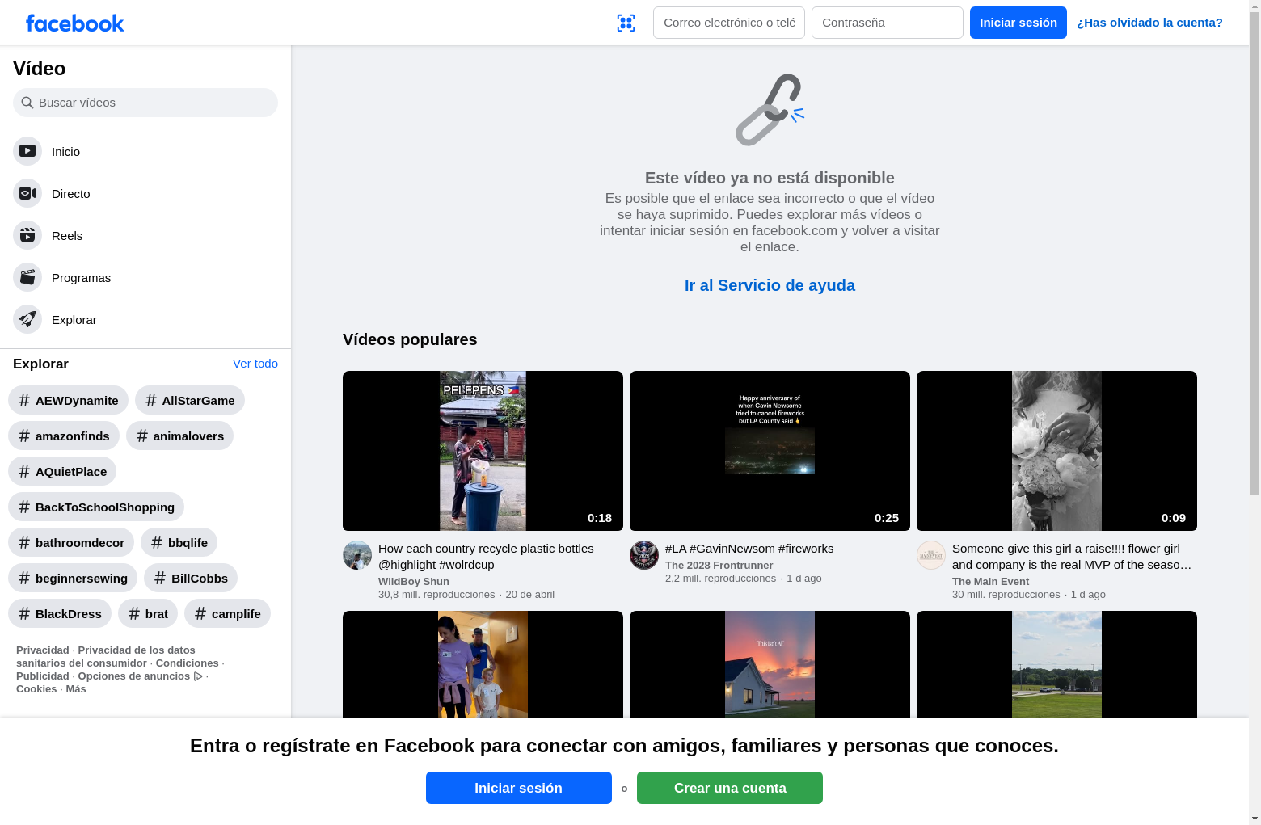Open the WildBoy Shun page name

pos(414,581)
